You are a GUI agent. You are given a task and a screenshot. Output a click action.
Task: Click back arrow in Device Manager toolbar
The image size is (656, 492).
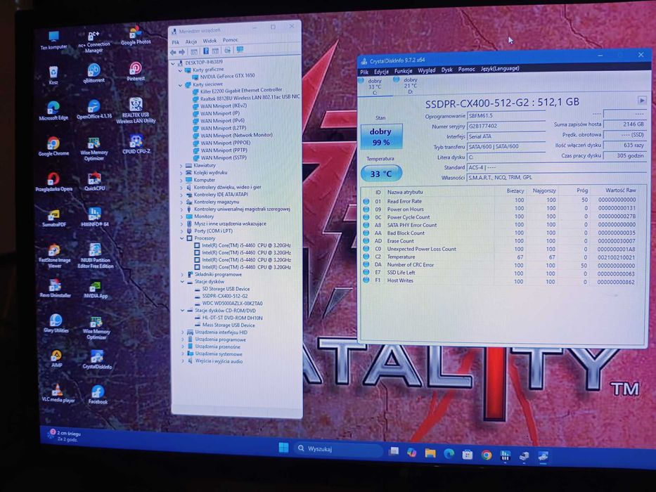point(173,52)
